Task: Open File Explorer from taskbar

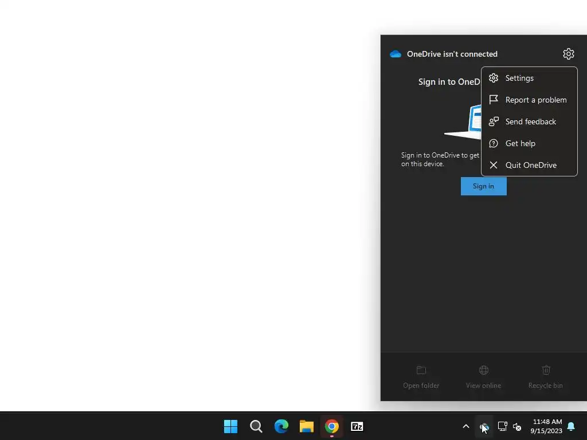Action: [307, 426]
